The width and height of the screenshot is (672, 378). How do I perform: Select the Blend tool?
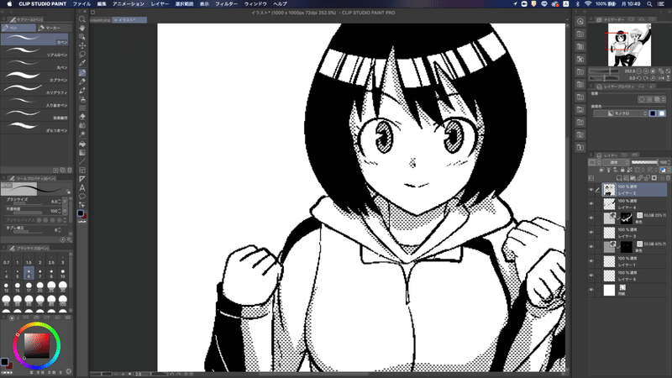tap(81, 125)
